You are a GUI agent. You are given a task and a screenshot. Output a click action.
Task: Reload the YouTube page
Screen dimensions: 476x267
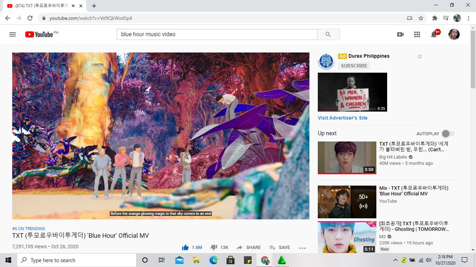30,18
